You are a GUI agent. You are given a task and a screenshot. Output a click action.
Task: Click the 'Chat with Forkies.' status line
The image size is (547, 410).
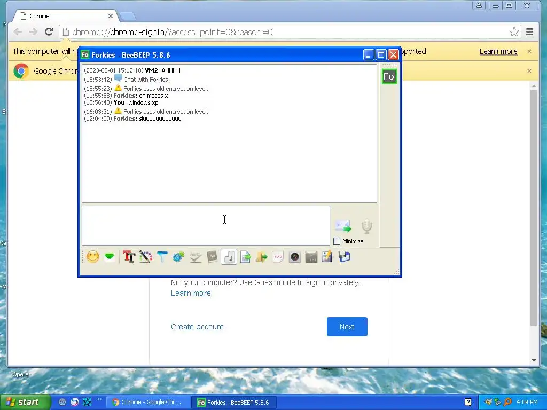pyautogui.click(x=146, y=80)
